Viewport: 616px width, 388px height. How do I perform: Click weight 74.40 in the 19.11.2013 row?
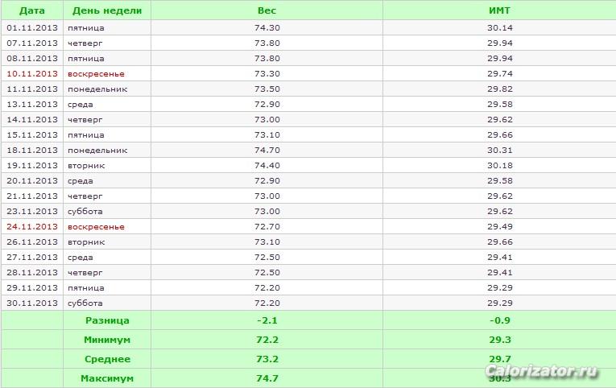(267, 166)
